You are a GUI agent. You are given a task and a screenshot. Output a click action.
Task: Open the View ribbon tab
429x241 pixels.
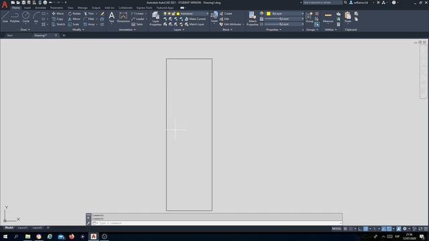(x=70, y=8)
